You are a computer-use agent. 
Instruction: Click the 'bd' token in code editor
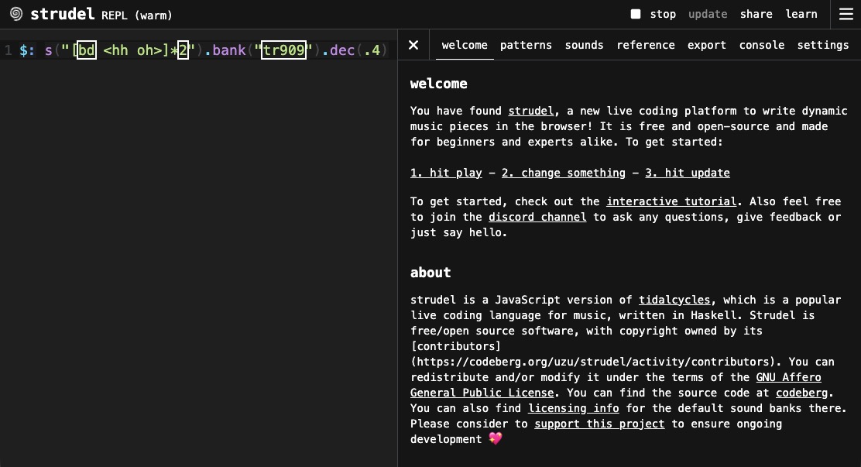[x=87, y=50]
